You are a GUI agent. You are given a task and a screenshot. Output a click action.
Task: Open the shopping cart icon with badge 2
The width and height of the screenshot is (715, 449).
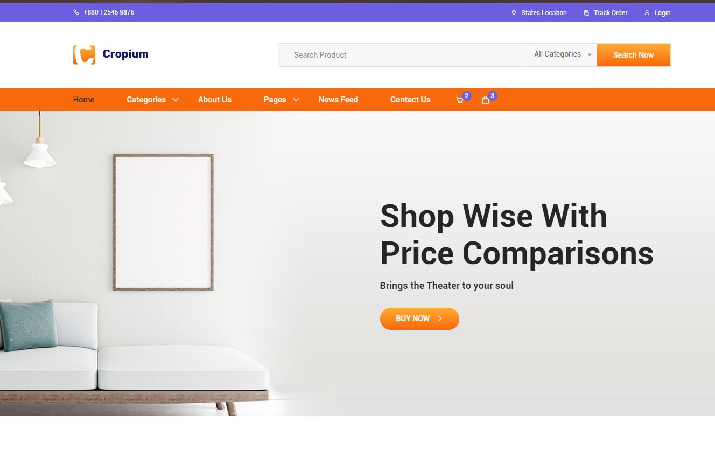point(459,100)
